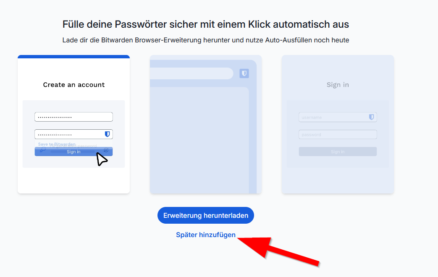Select the Create an account card

[74, 124]
